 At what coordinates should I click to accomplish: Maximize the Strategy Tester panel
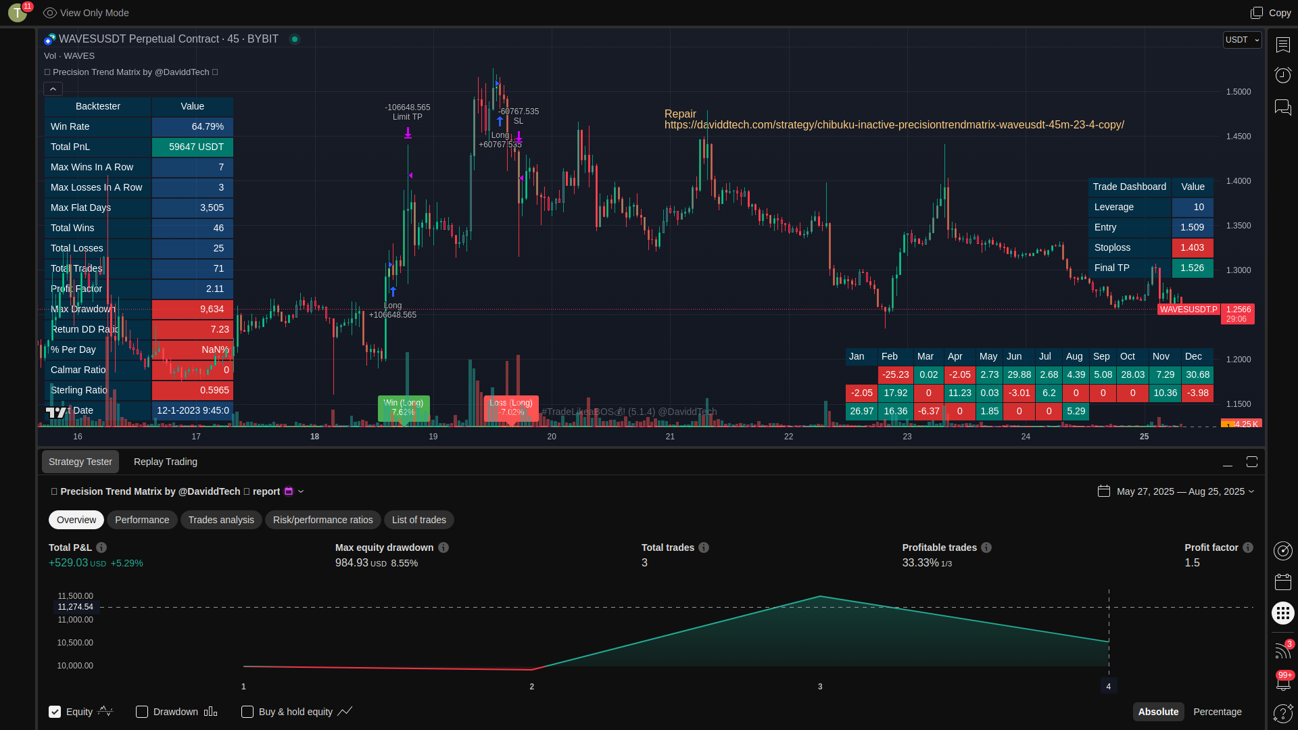[1252, 462]
